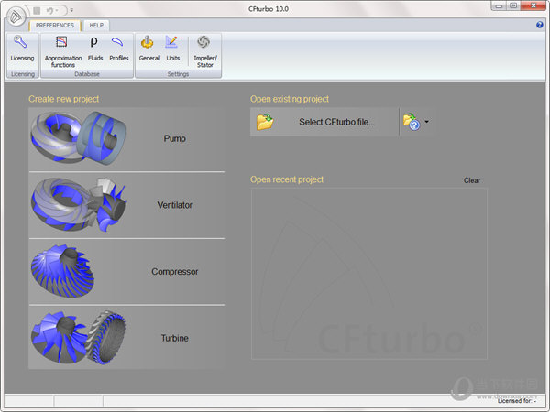Create a new Turbine project
Screen dimensions: 550x412
(126, 338)
